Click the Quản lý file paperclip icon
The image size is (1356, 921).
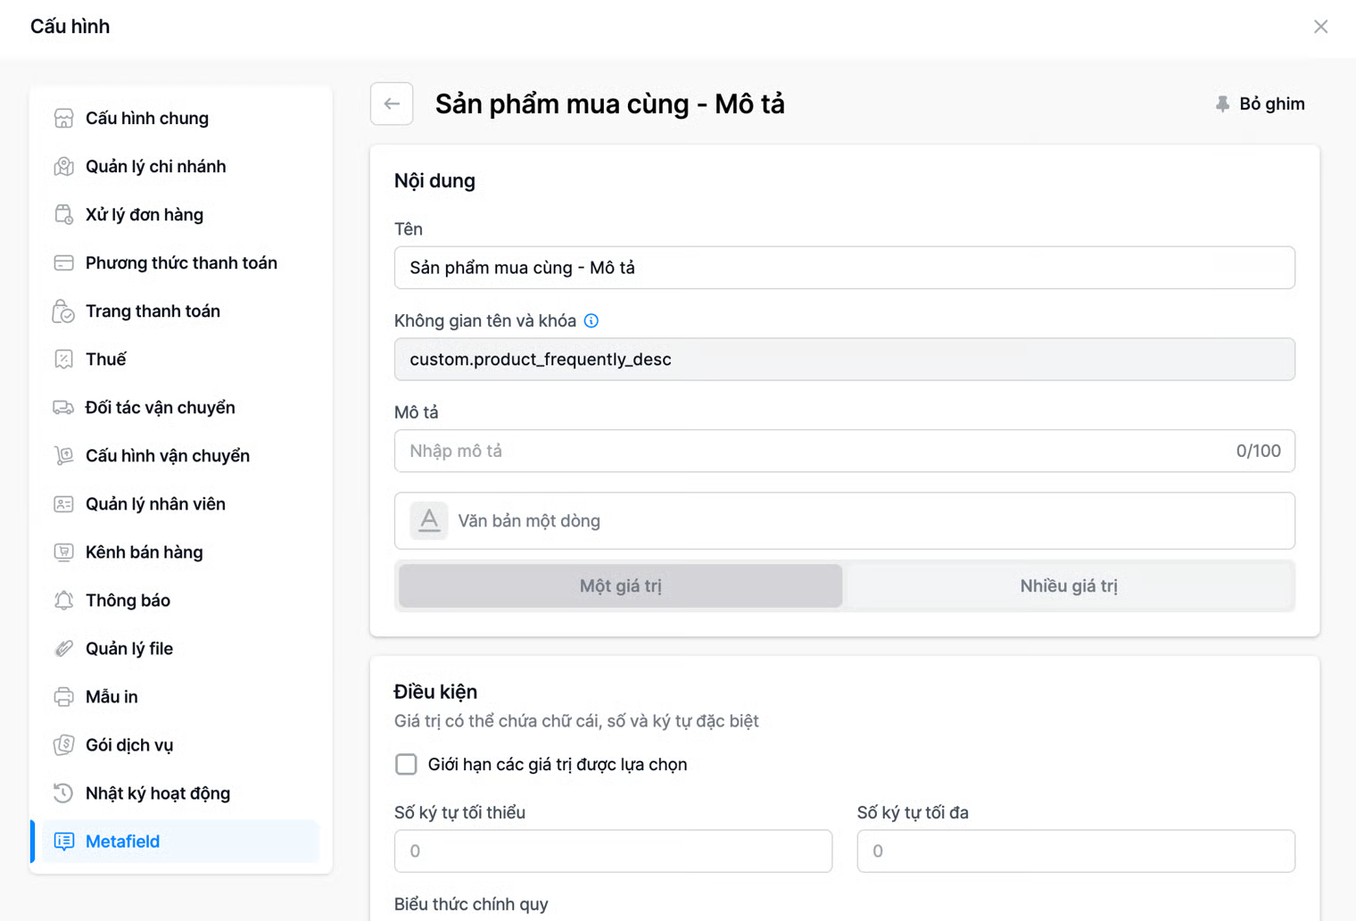[x=63, y=649]
